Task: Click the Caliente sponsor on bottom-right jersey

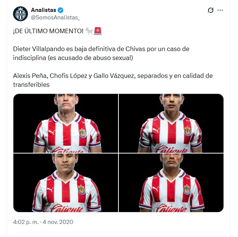Action: (171, 208)
